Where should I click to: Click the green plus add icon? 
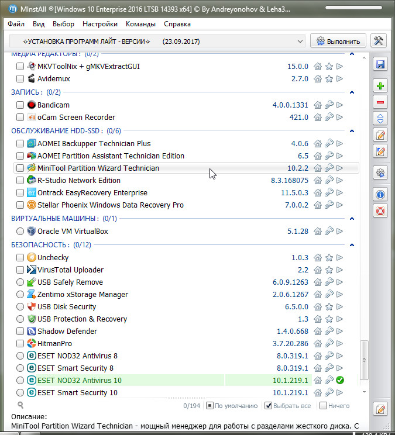coord(380,86)
